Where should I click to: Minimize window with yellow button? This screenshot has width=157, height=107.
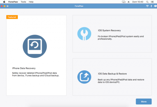(x=5, y=6)
